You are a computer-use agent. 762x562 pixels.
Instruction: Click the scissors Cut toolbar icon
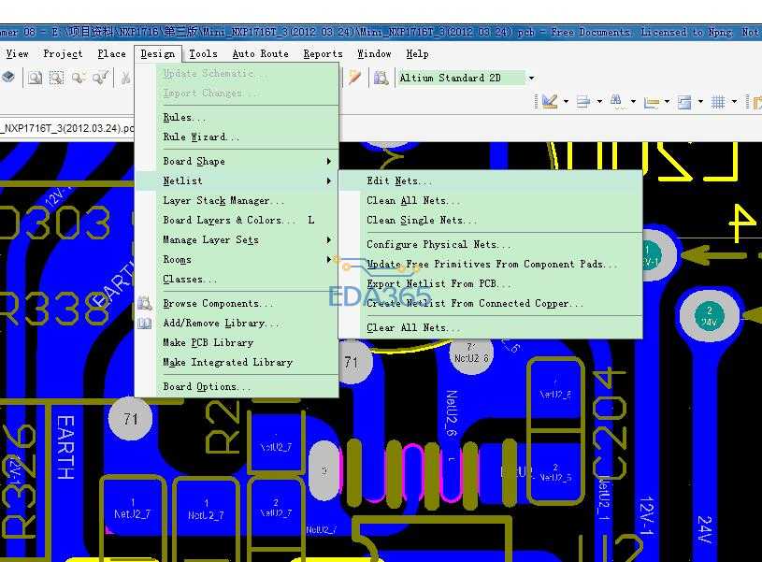(126, 78)
